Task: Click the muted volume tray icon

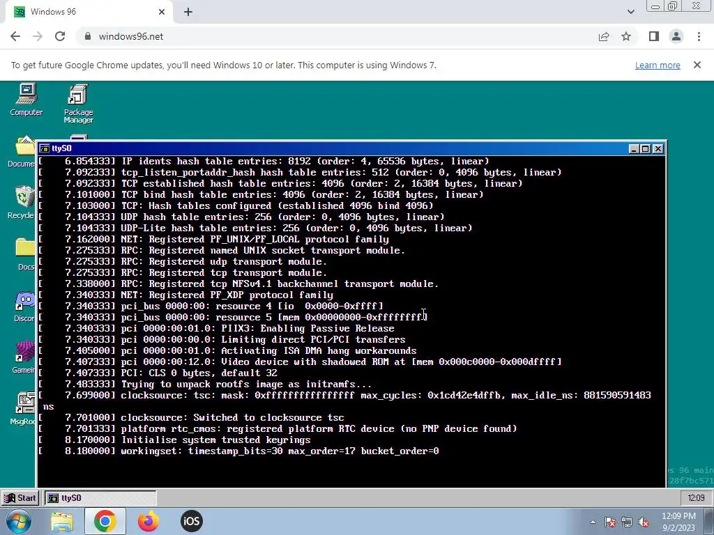Action: (x=644, y=522)
